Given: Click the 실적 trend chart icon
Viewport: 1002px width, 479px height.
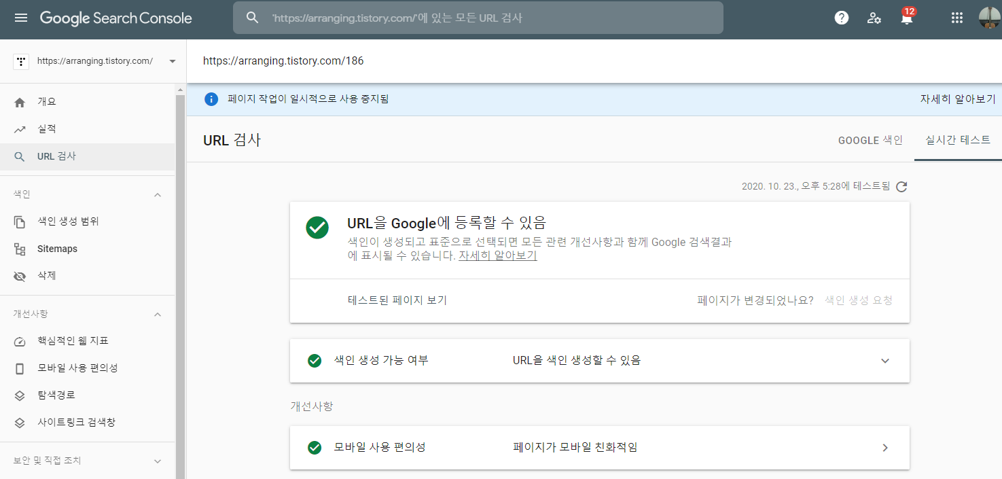Looking at the screenshot, I should 20,129.
